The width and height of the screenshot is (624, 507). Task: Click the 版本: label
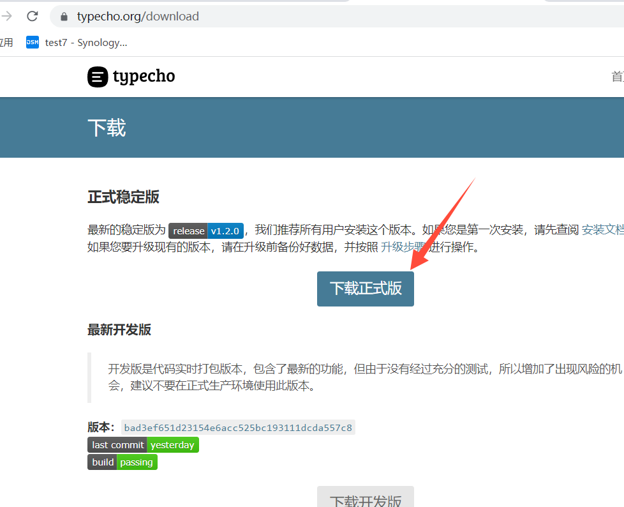(101, 427)
